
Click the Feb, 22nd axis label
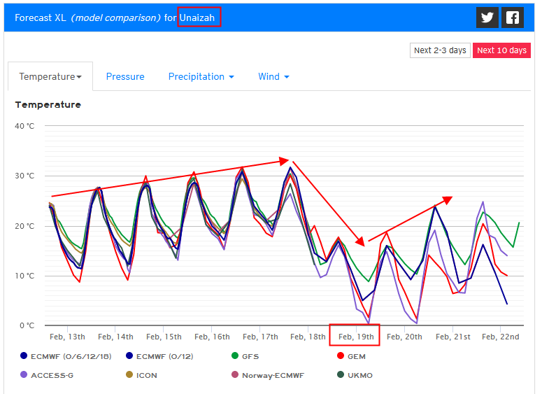point(501,337)
